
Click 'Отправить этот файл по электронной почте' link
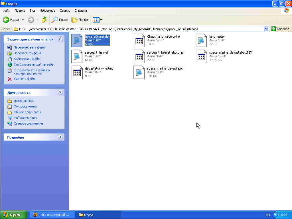[x=32, y=72]
